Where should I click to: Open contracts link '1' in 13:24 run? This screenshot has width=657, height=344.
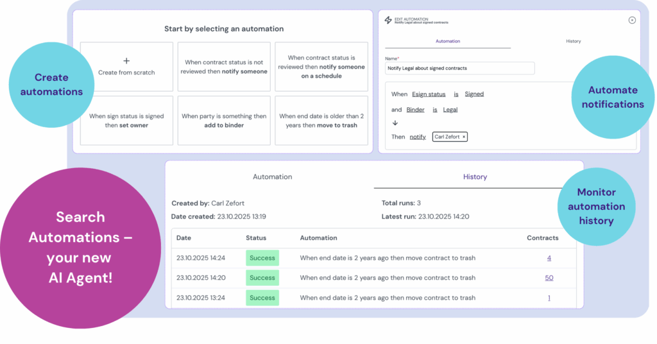pyautogui.click(x=549, y=298)
